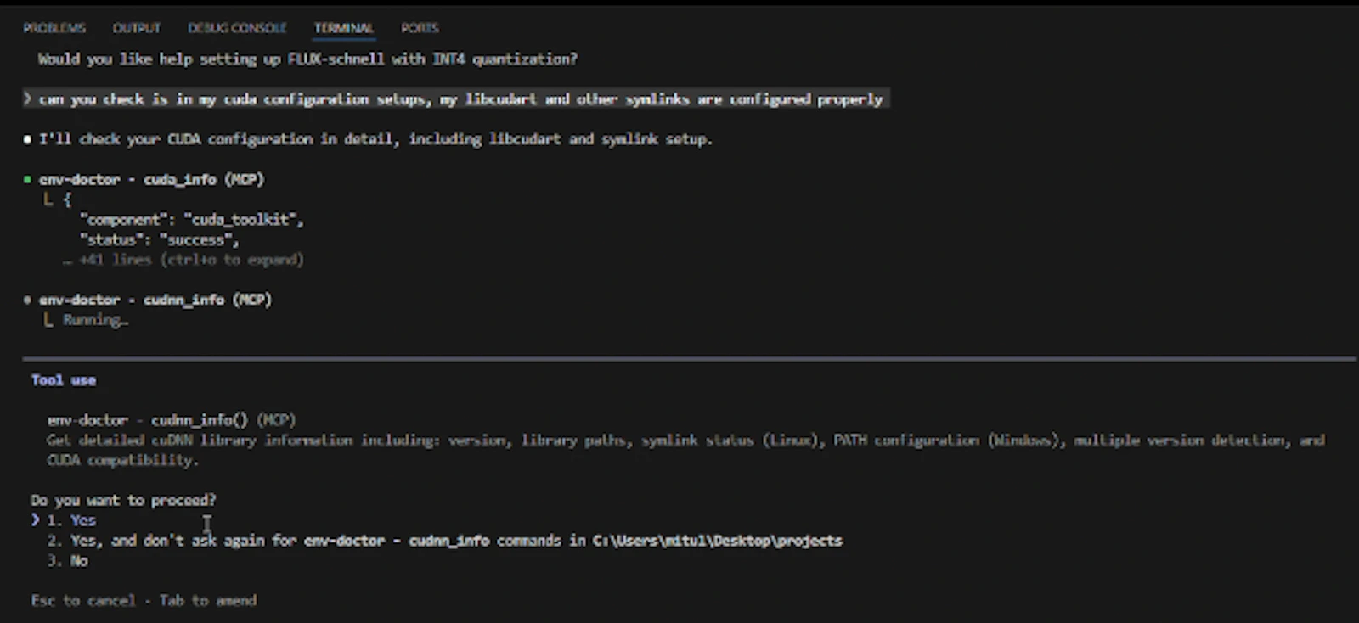The image size is (1359, 623).
Task: Click the user prompt about cuda configuration
Action: (456, 99)
